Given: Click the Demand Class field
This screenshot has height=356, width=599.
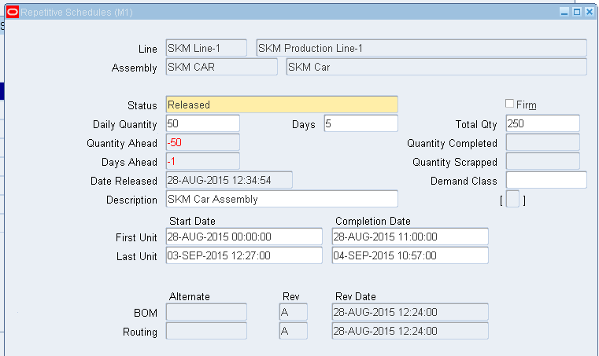Looking at the screenshot, I should tap(546, 180).
